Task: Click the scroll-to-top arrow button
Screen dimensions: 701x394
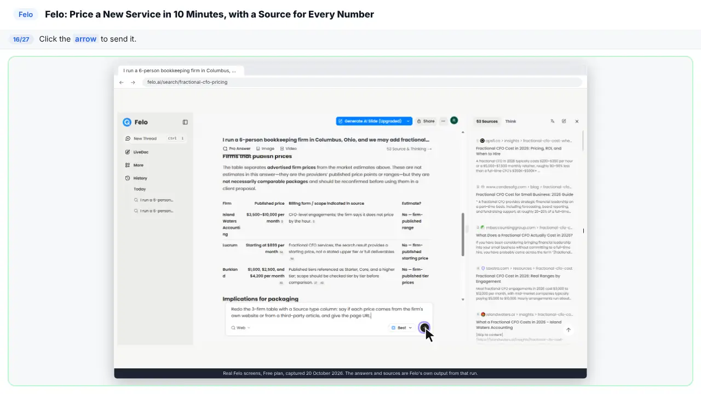Action: pyautogui.click(x=568, y=330)
